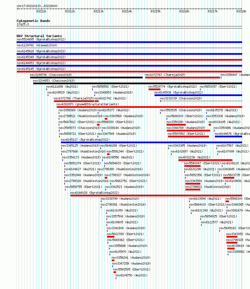Select the red bar under nsv2798522 (Huddleston2016)
This screenshot has width=250, height=289.
tap(193, 190)
